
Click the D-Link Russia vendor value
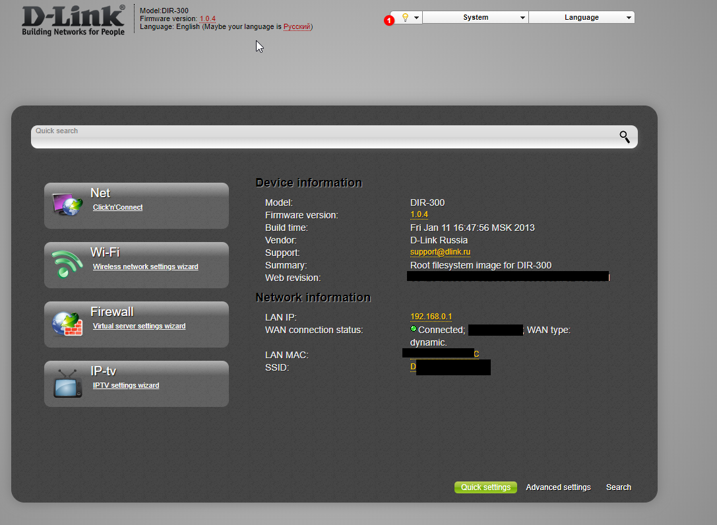click(x=439, y=240)
